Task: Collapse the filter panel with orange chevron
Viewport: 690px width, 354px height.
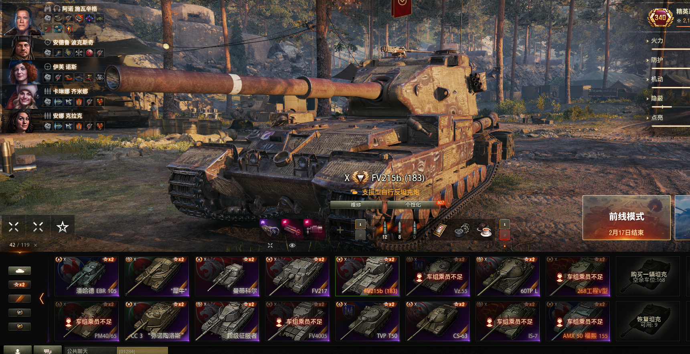Action: click(x=42, y=298)
